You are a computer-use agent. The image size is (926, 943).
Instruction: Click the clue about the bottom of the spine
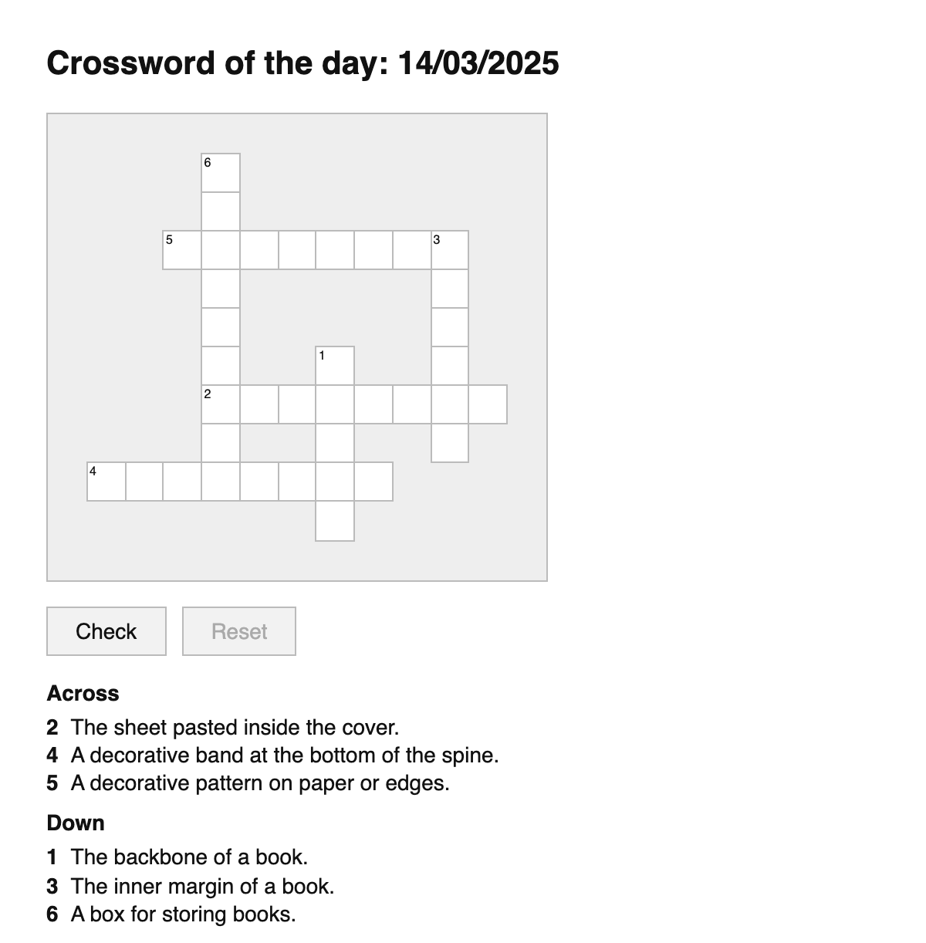coord(284,755)
